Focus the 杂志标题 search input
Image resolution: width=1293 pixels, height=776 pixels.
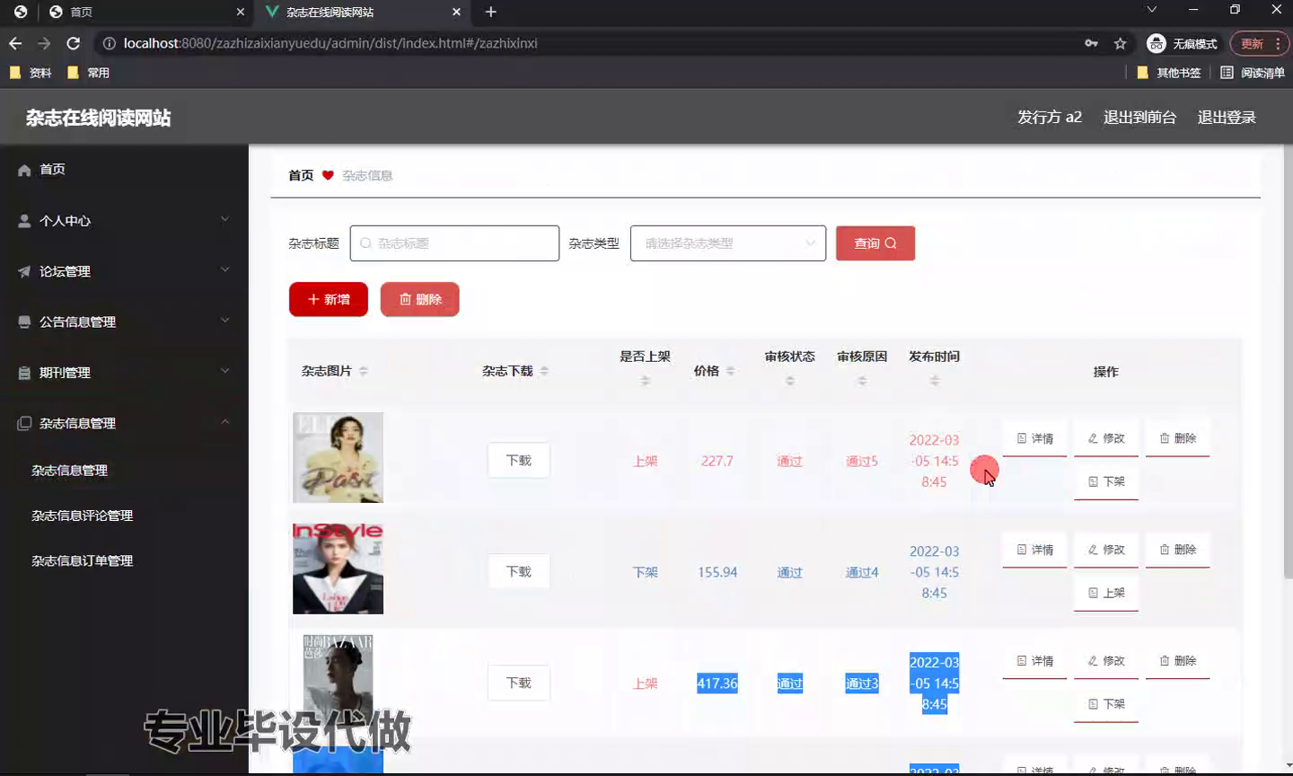click(x=454, y=243)
